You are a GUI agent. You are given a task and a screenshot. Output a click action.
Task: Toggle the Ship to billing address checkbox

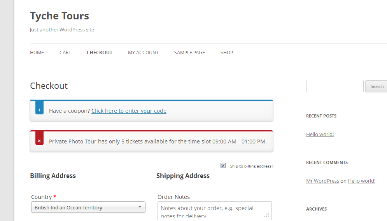tap(223, 166)
